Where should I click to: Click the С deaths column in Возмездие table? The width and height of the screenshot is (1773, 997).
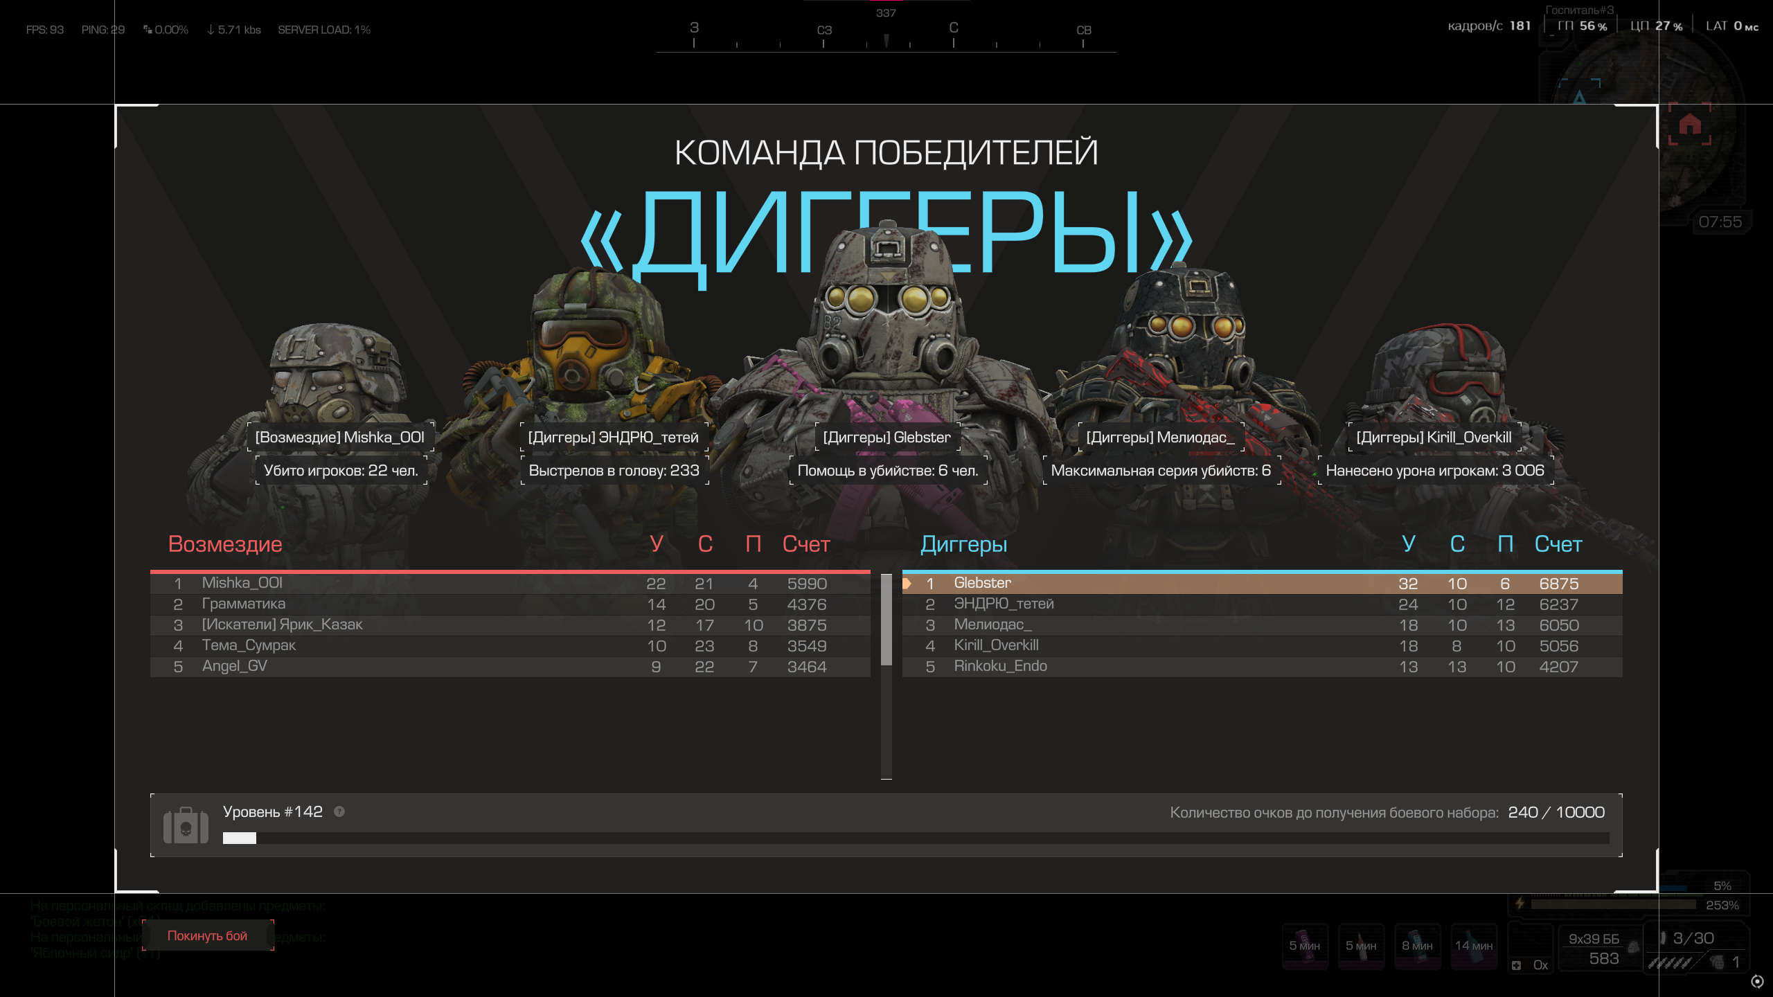[705, 544]
